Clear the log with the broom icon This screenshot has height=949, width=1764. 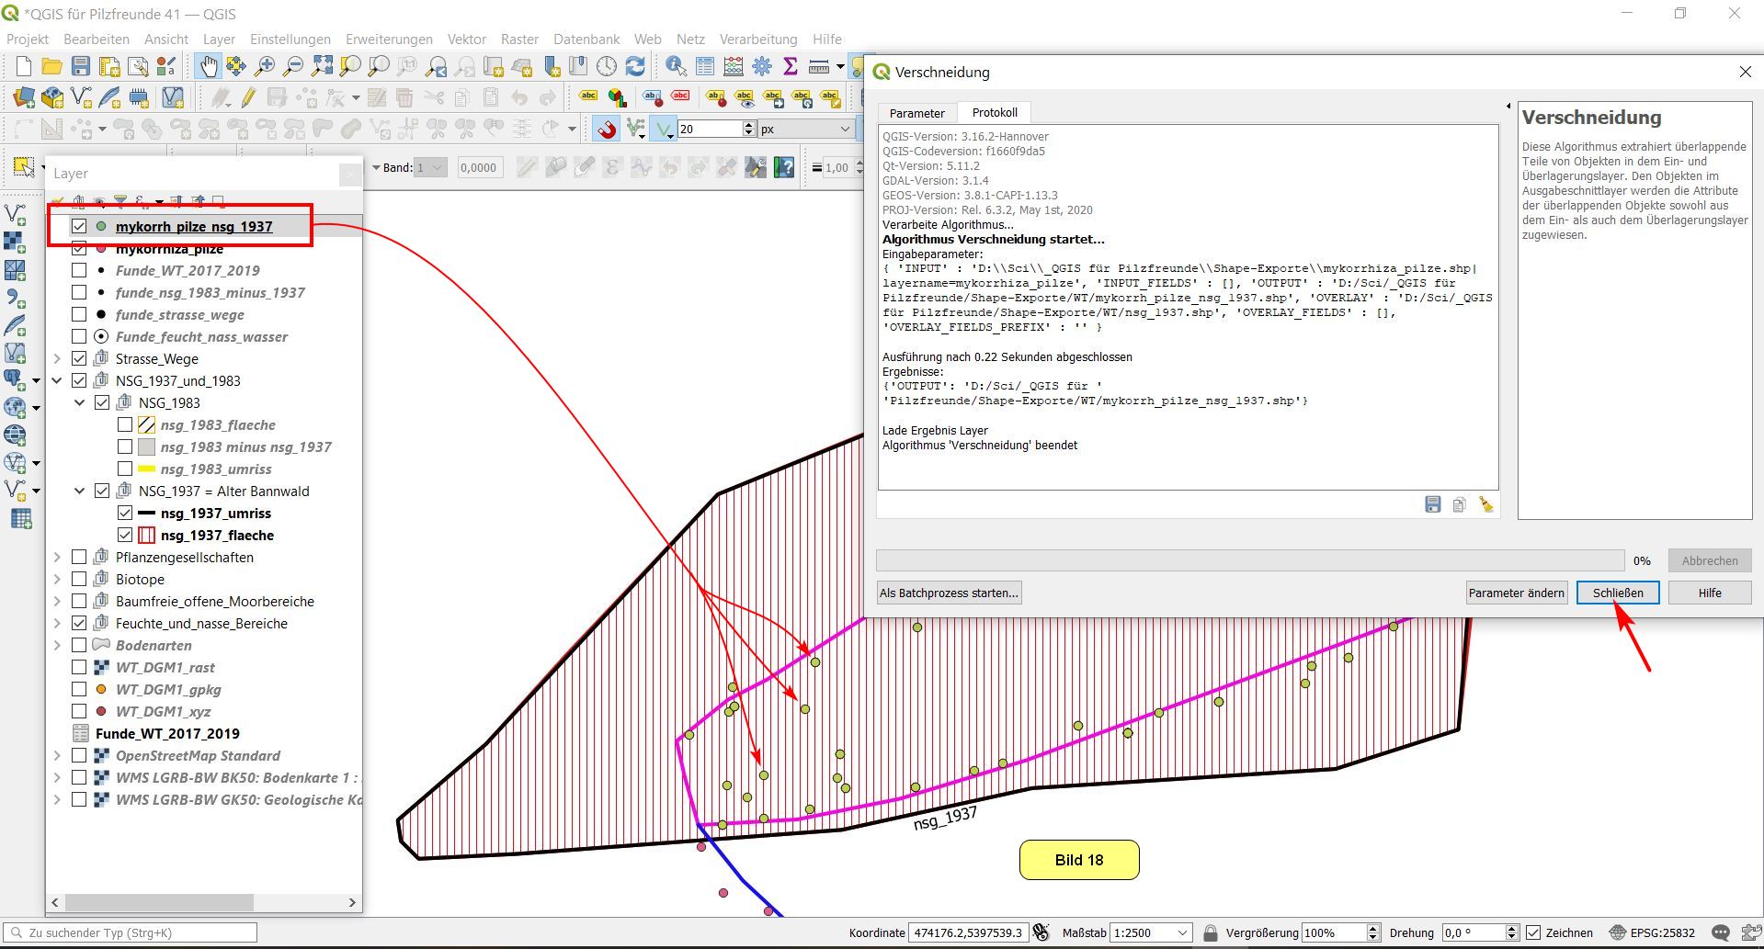(1486, 504)
